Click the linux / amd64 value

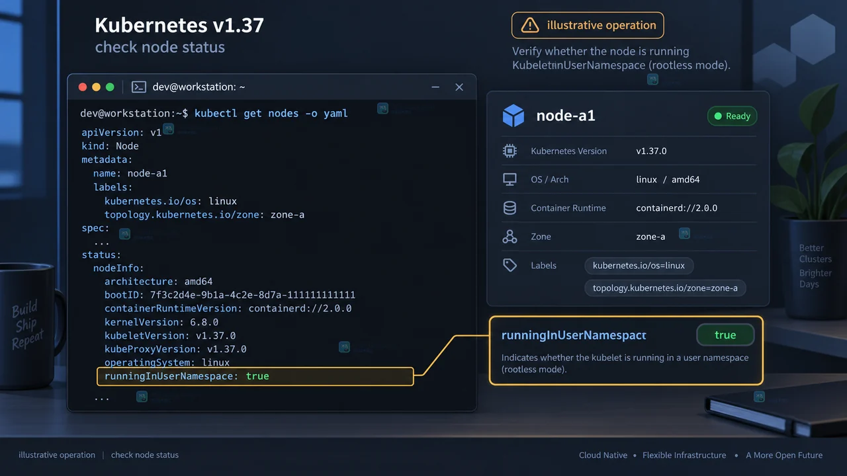click(x=668, y=180)
